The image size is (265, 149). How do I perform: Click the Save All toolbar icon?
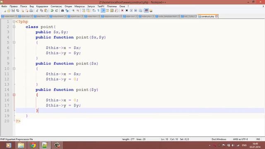pos(17,11)
